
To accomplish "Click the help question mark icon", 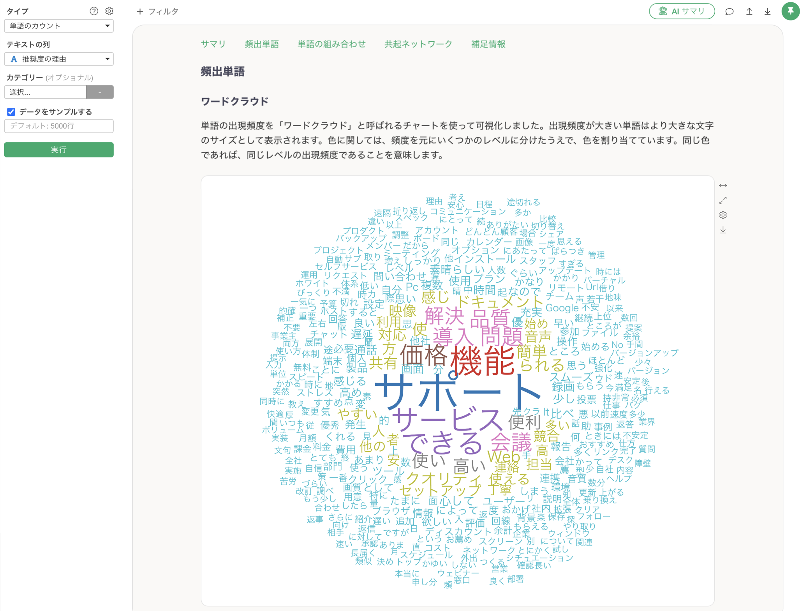I will point(93,11).
